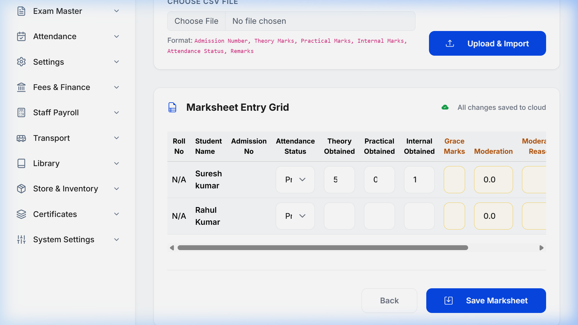Click Suresh kumar's Moderation Reason field

(534, 180)
